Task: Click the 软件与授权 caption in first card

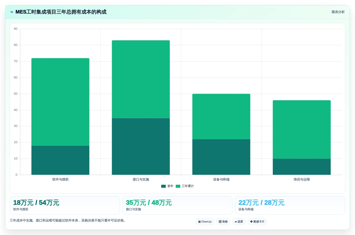Action: pos(21,209)
